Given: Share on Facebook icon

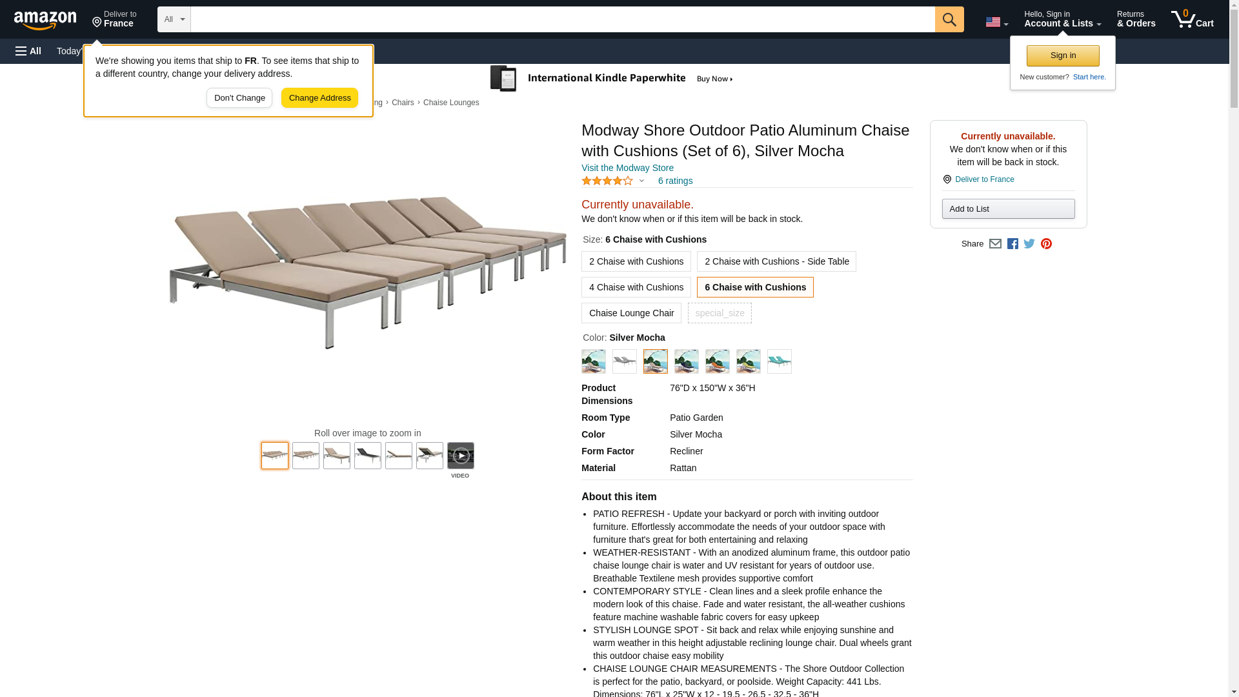Looking at the screenshot, I should click(x=1012, y=244).
